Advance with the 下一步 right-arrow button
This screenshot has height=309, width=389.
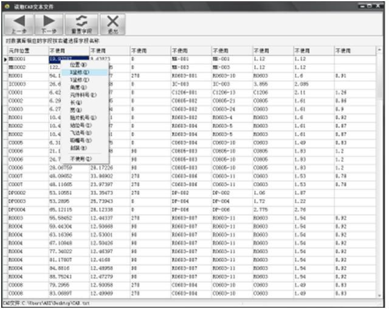49,24
